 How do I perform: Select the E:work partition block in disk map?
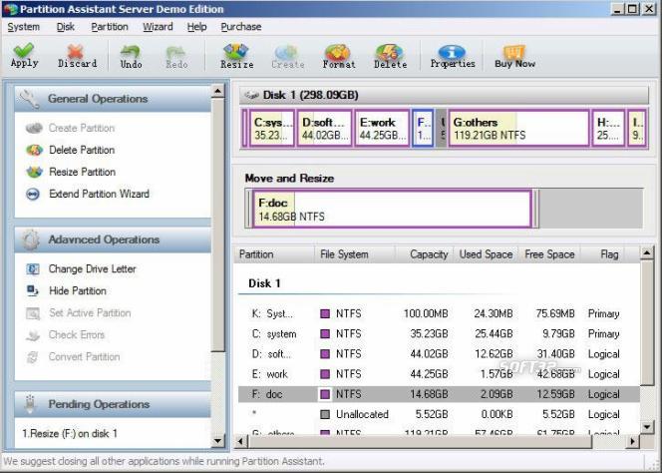click(382, 129)
